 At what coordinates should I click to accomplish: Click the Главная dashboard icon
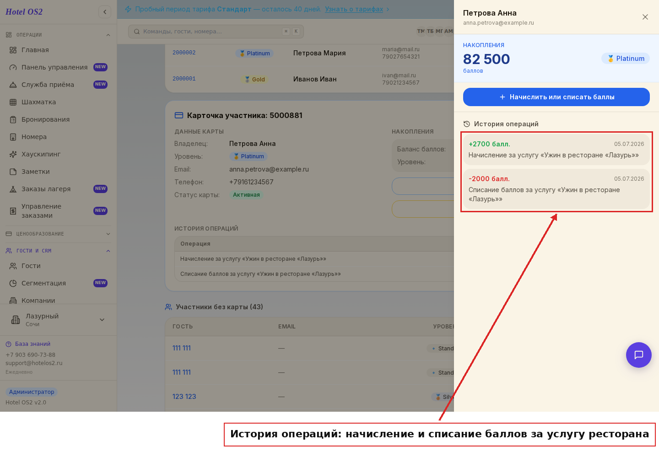click(x=13, y=50)
